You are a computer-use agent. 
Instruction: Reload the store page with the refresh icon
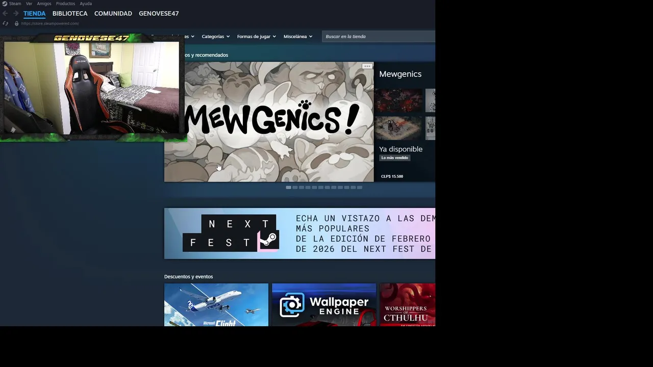click(6, 23)
